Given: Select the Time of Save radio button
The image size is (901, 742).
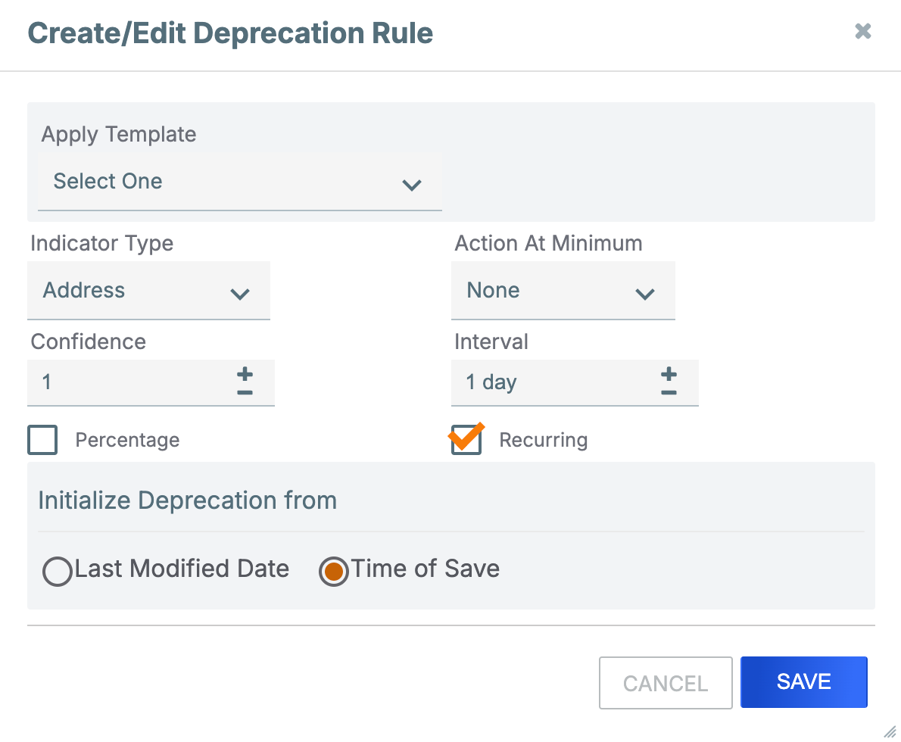Looking at the screenshot, I should point(334,572).
